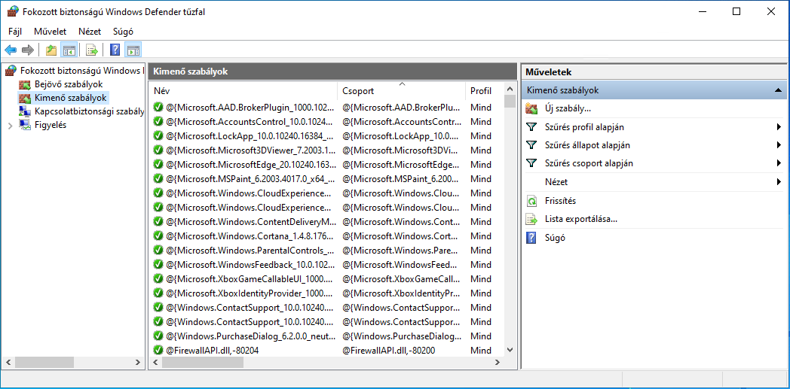Click the Back arrow in the toolbar
The height and width of the screenshot is (389, 790).
(x=11, y=50)
